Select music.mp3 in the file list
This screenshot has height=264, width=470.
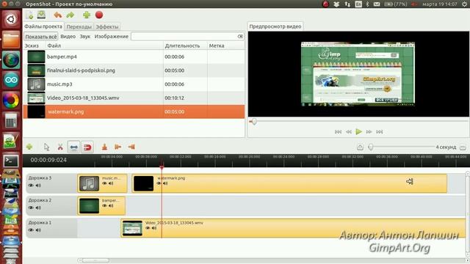[134, 84]
